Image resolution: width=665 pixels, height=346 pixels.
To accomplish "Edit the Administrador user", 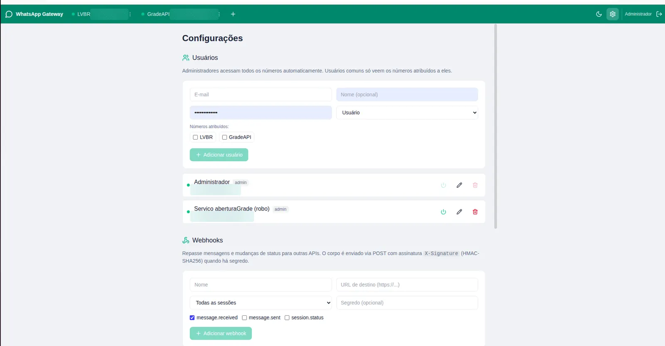I will click(459, 185).
